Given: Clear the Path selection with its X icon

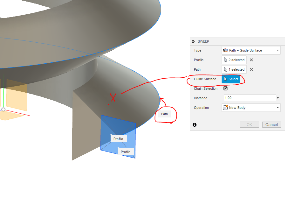Looking at the screenshot, I should tap(251, 69).
